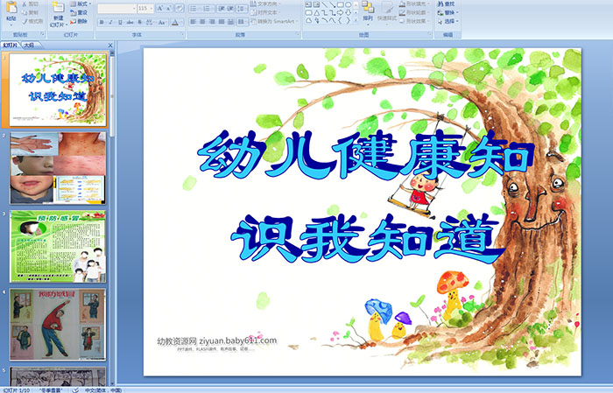Select the Right Arrow block shape
613x393 pixels.
(x=341, y=13)
